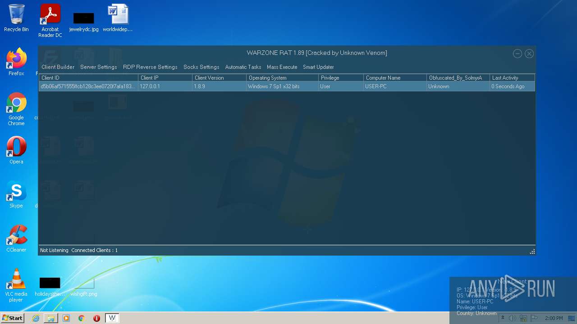
Task: Click 'Connected Clients : 1' status text
Action: point(94,250)
